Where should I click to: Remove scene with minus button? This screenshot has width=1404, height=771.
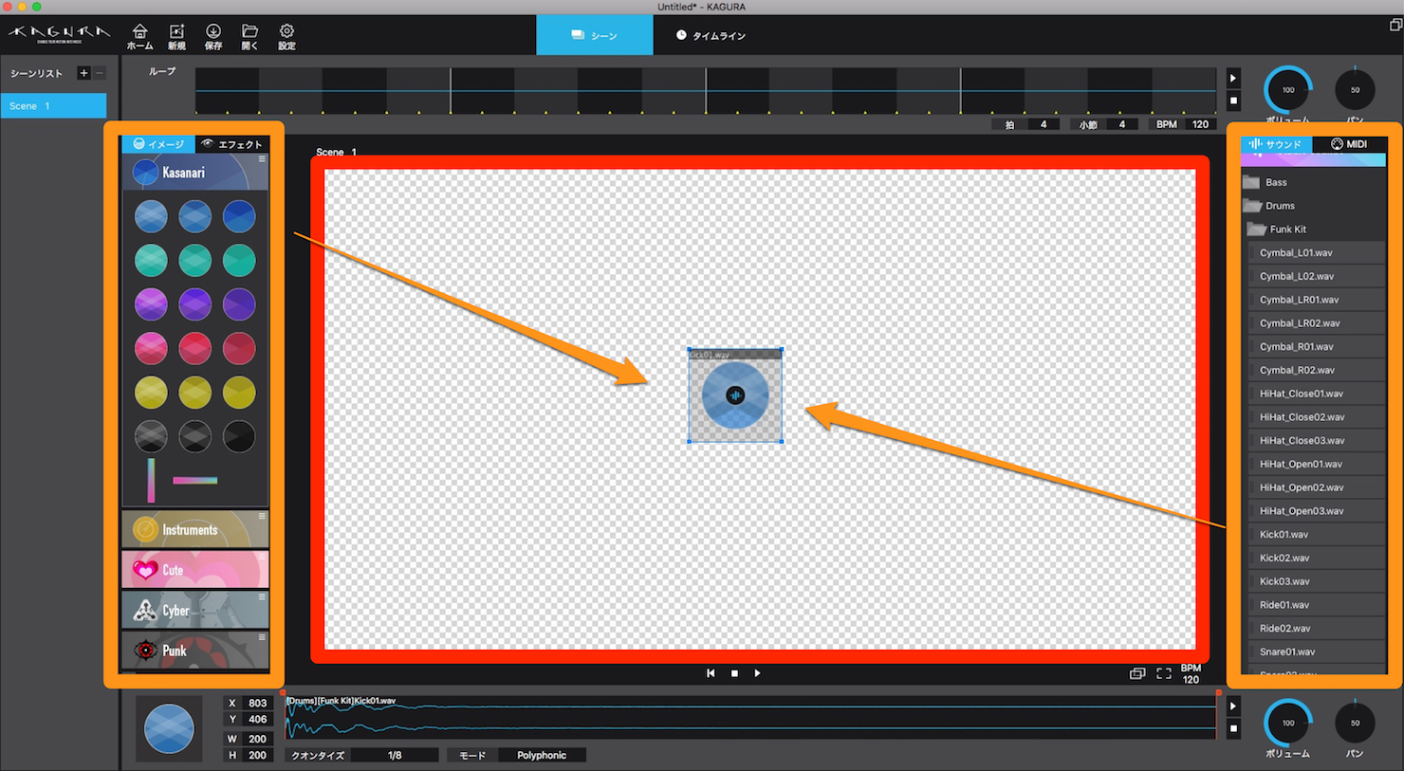click(x=99, y=73)
